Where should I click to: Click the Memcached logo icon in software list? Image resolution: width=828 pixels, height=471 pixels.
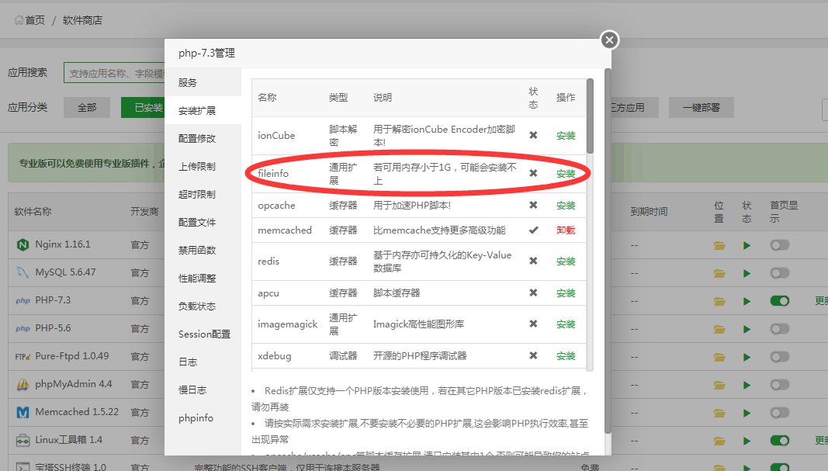coord(22,412)
